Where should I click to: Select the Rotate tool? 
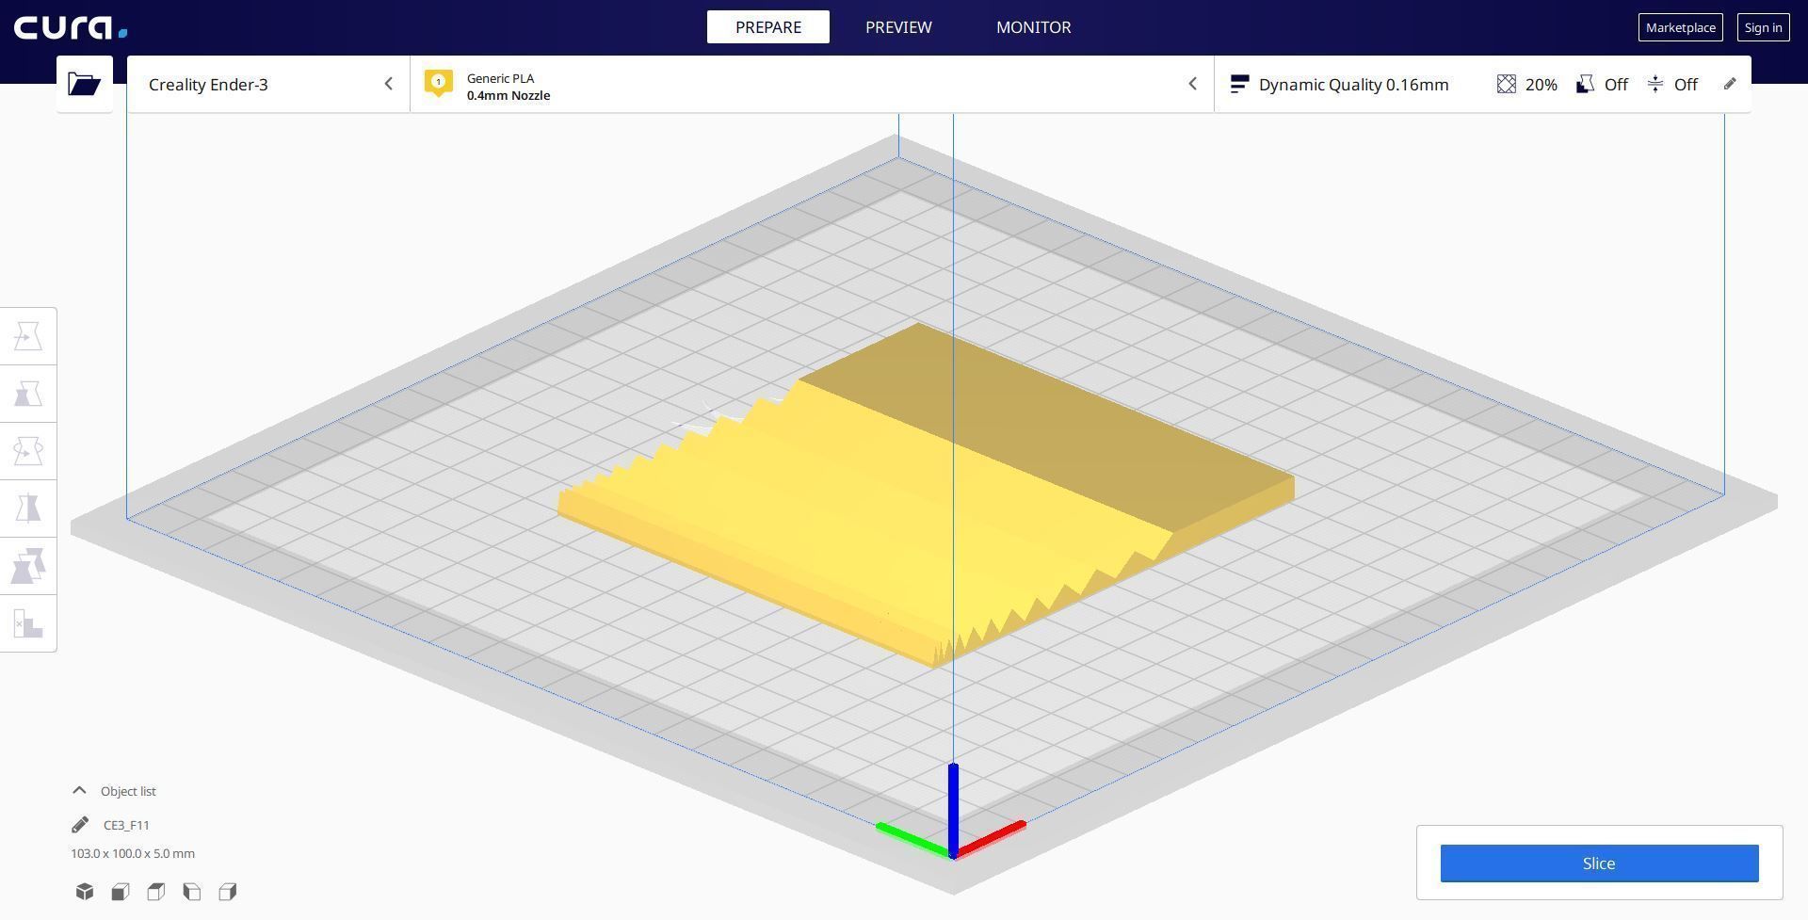[x=28, y=451]
